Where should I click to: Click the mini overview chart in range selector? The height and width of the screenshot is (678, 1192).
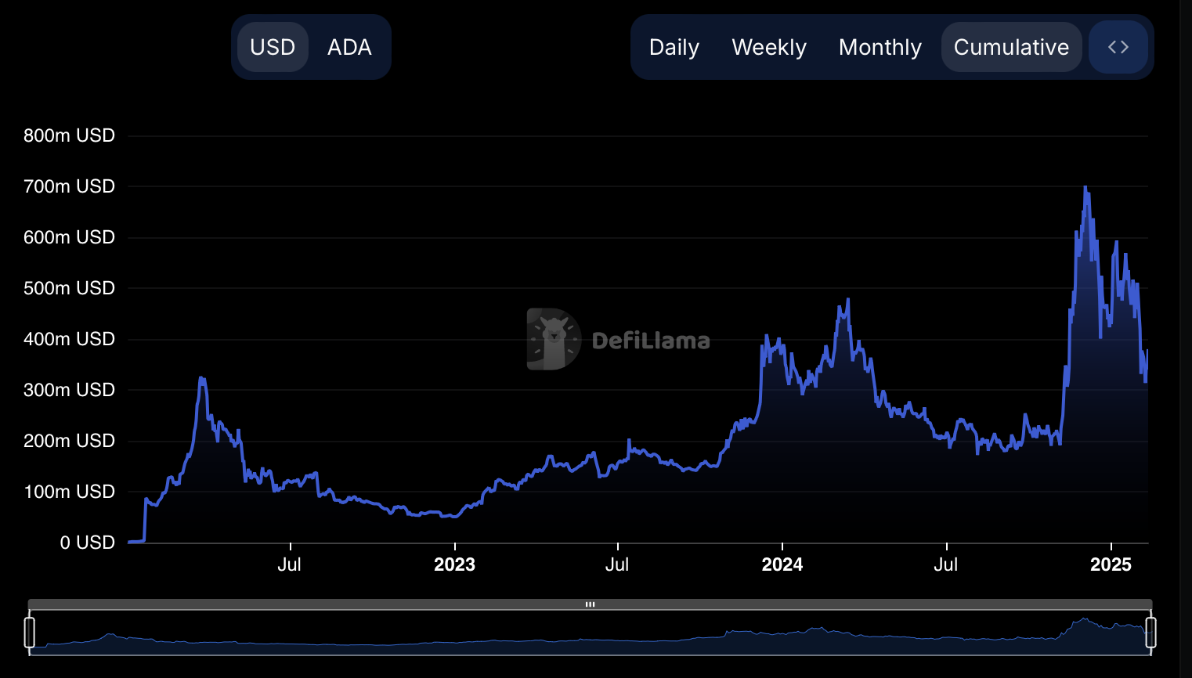tap(591, 633)
